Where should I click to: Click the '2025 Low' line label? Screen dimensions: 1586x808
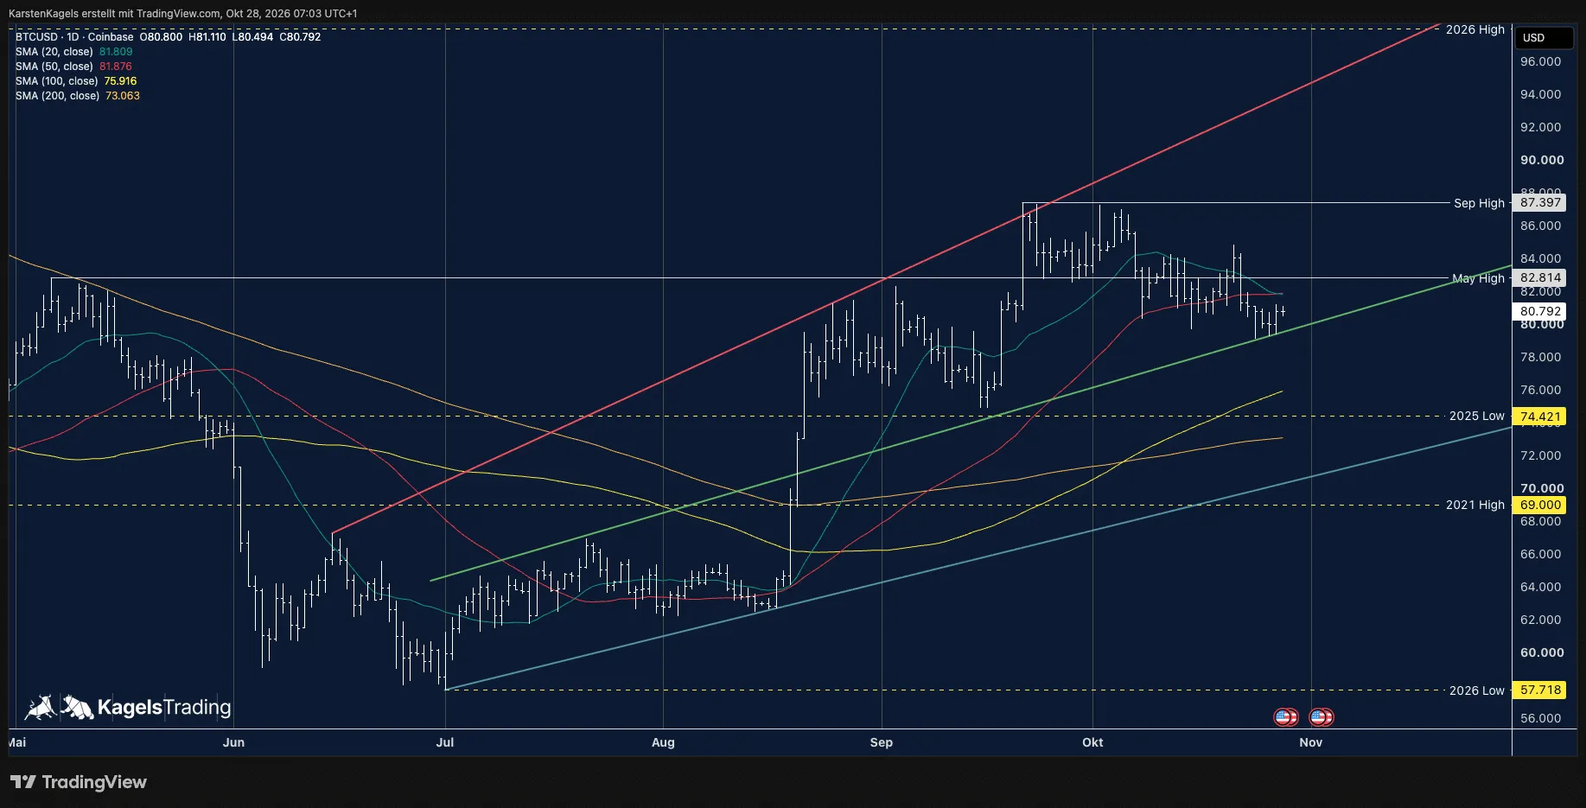[1476, 417]
